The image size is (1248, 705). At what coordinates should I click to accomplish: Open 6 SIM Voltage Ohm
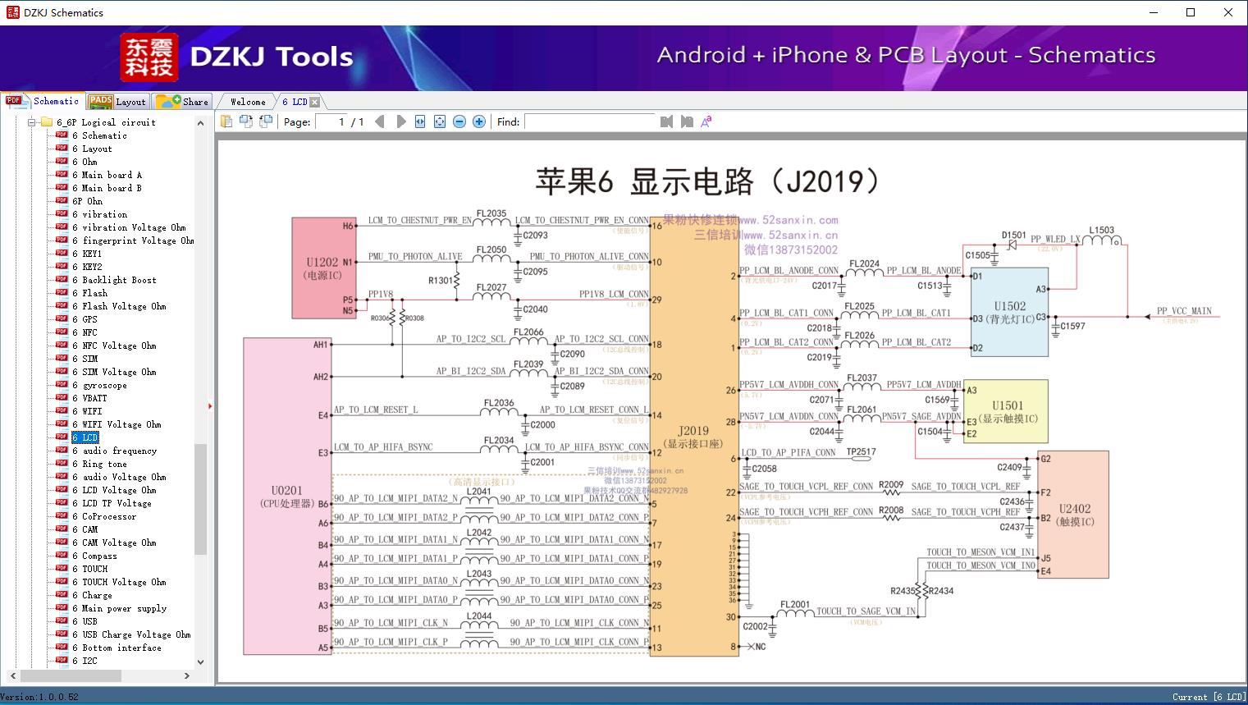pos(114,372)
